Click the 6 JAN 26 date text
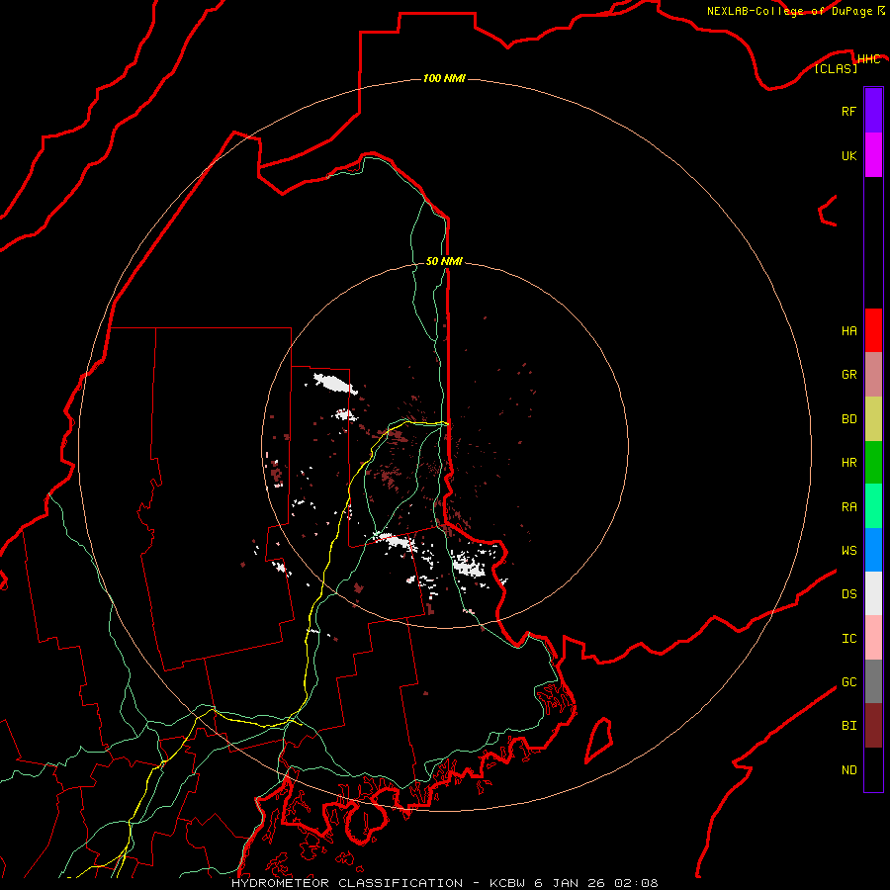This screenshot has width=890, height=890. pos(570,883)
